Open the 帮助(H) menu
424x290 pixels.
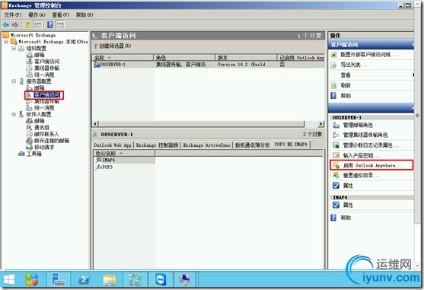coord(84,15)
